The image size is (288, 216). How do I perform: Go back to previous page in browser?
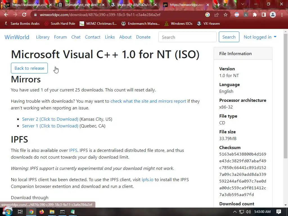click(x=6, y=15)
